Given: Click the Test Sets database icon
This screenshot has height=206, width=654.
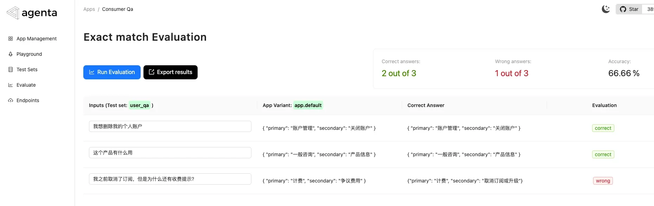Looking at the screenshot, I should click(11, 69).
